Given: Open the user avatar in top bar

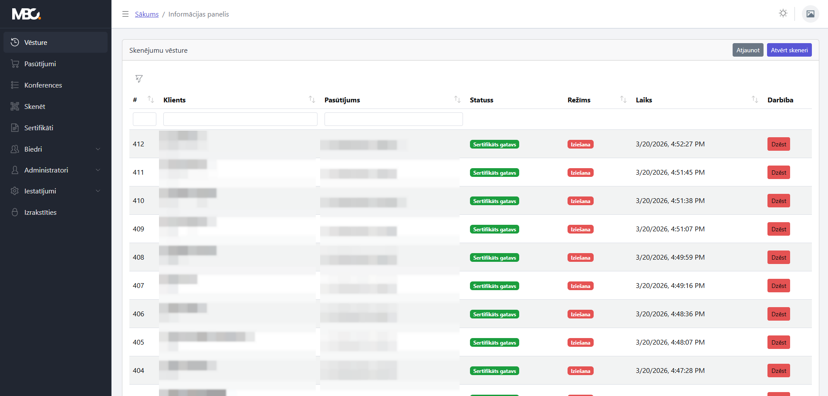Looking at the screenshot, I should click(x=810, y=14).
